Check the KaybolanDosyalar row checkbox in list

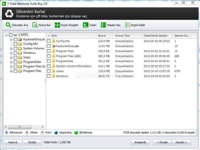coord(49,46)
